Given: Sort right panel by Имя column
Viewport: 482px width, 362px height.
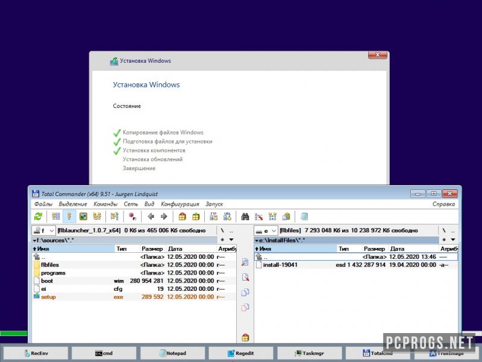Looking at the screenshot, I should [x=295, y=249].
